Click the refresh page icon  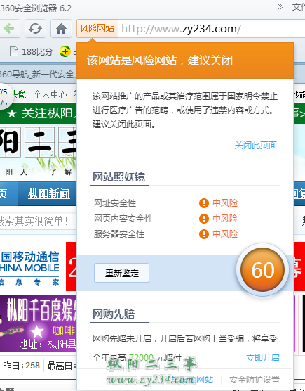pos(35,28)
